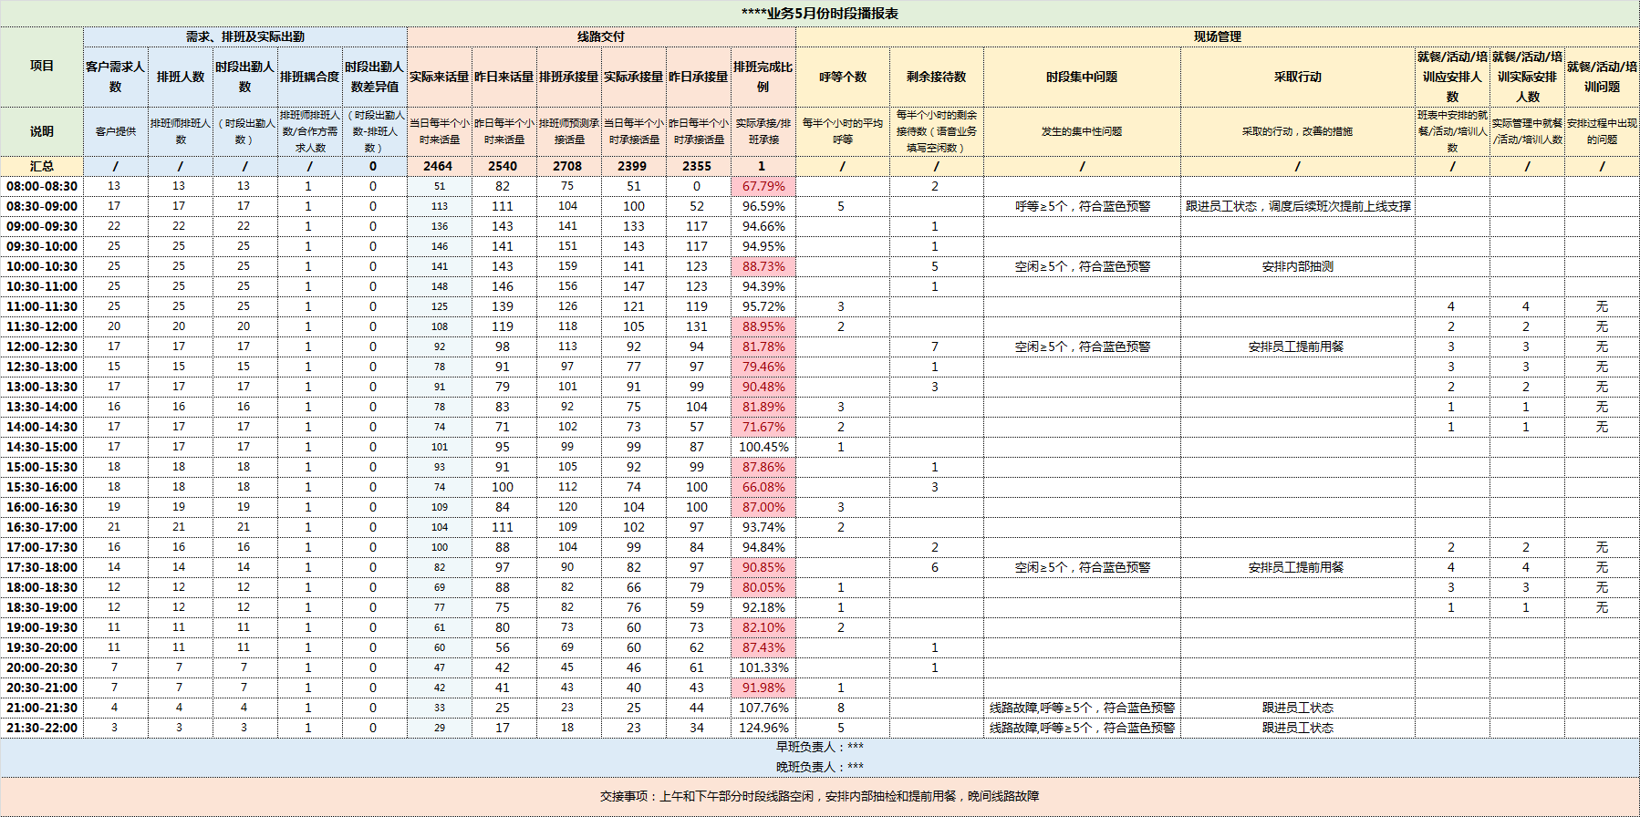
Task: Click the 汇总 total 2464 under 实际来话量
Action: 438,166
